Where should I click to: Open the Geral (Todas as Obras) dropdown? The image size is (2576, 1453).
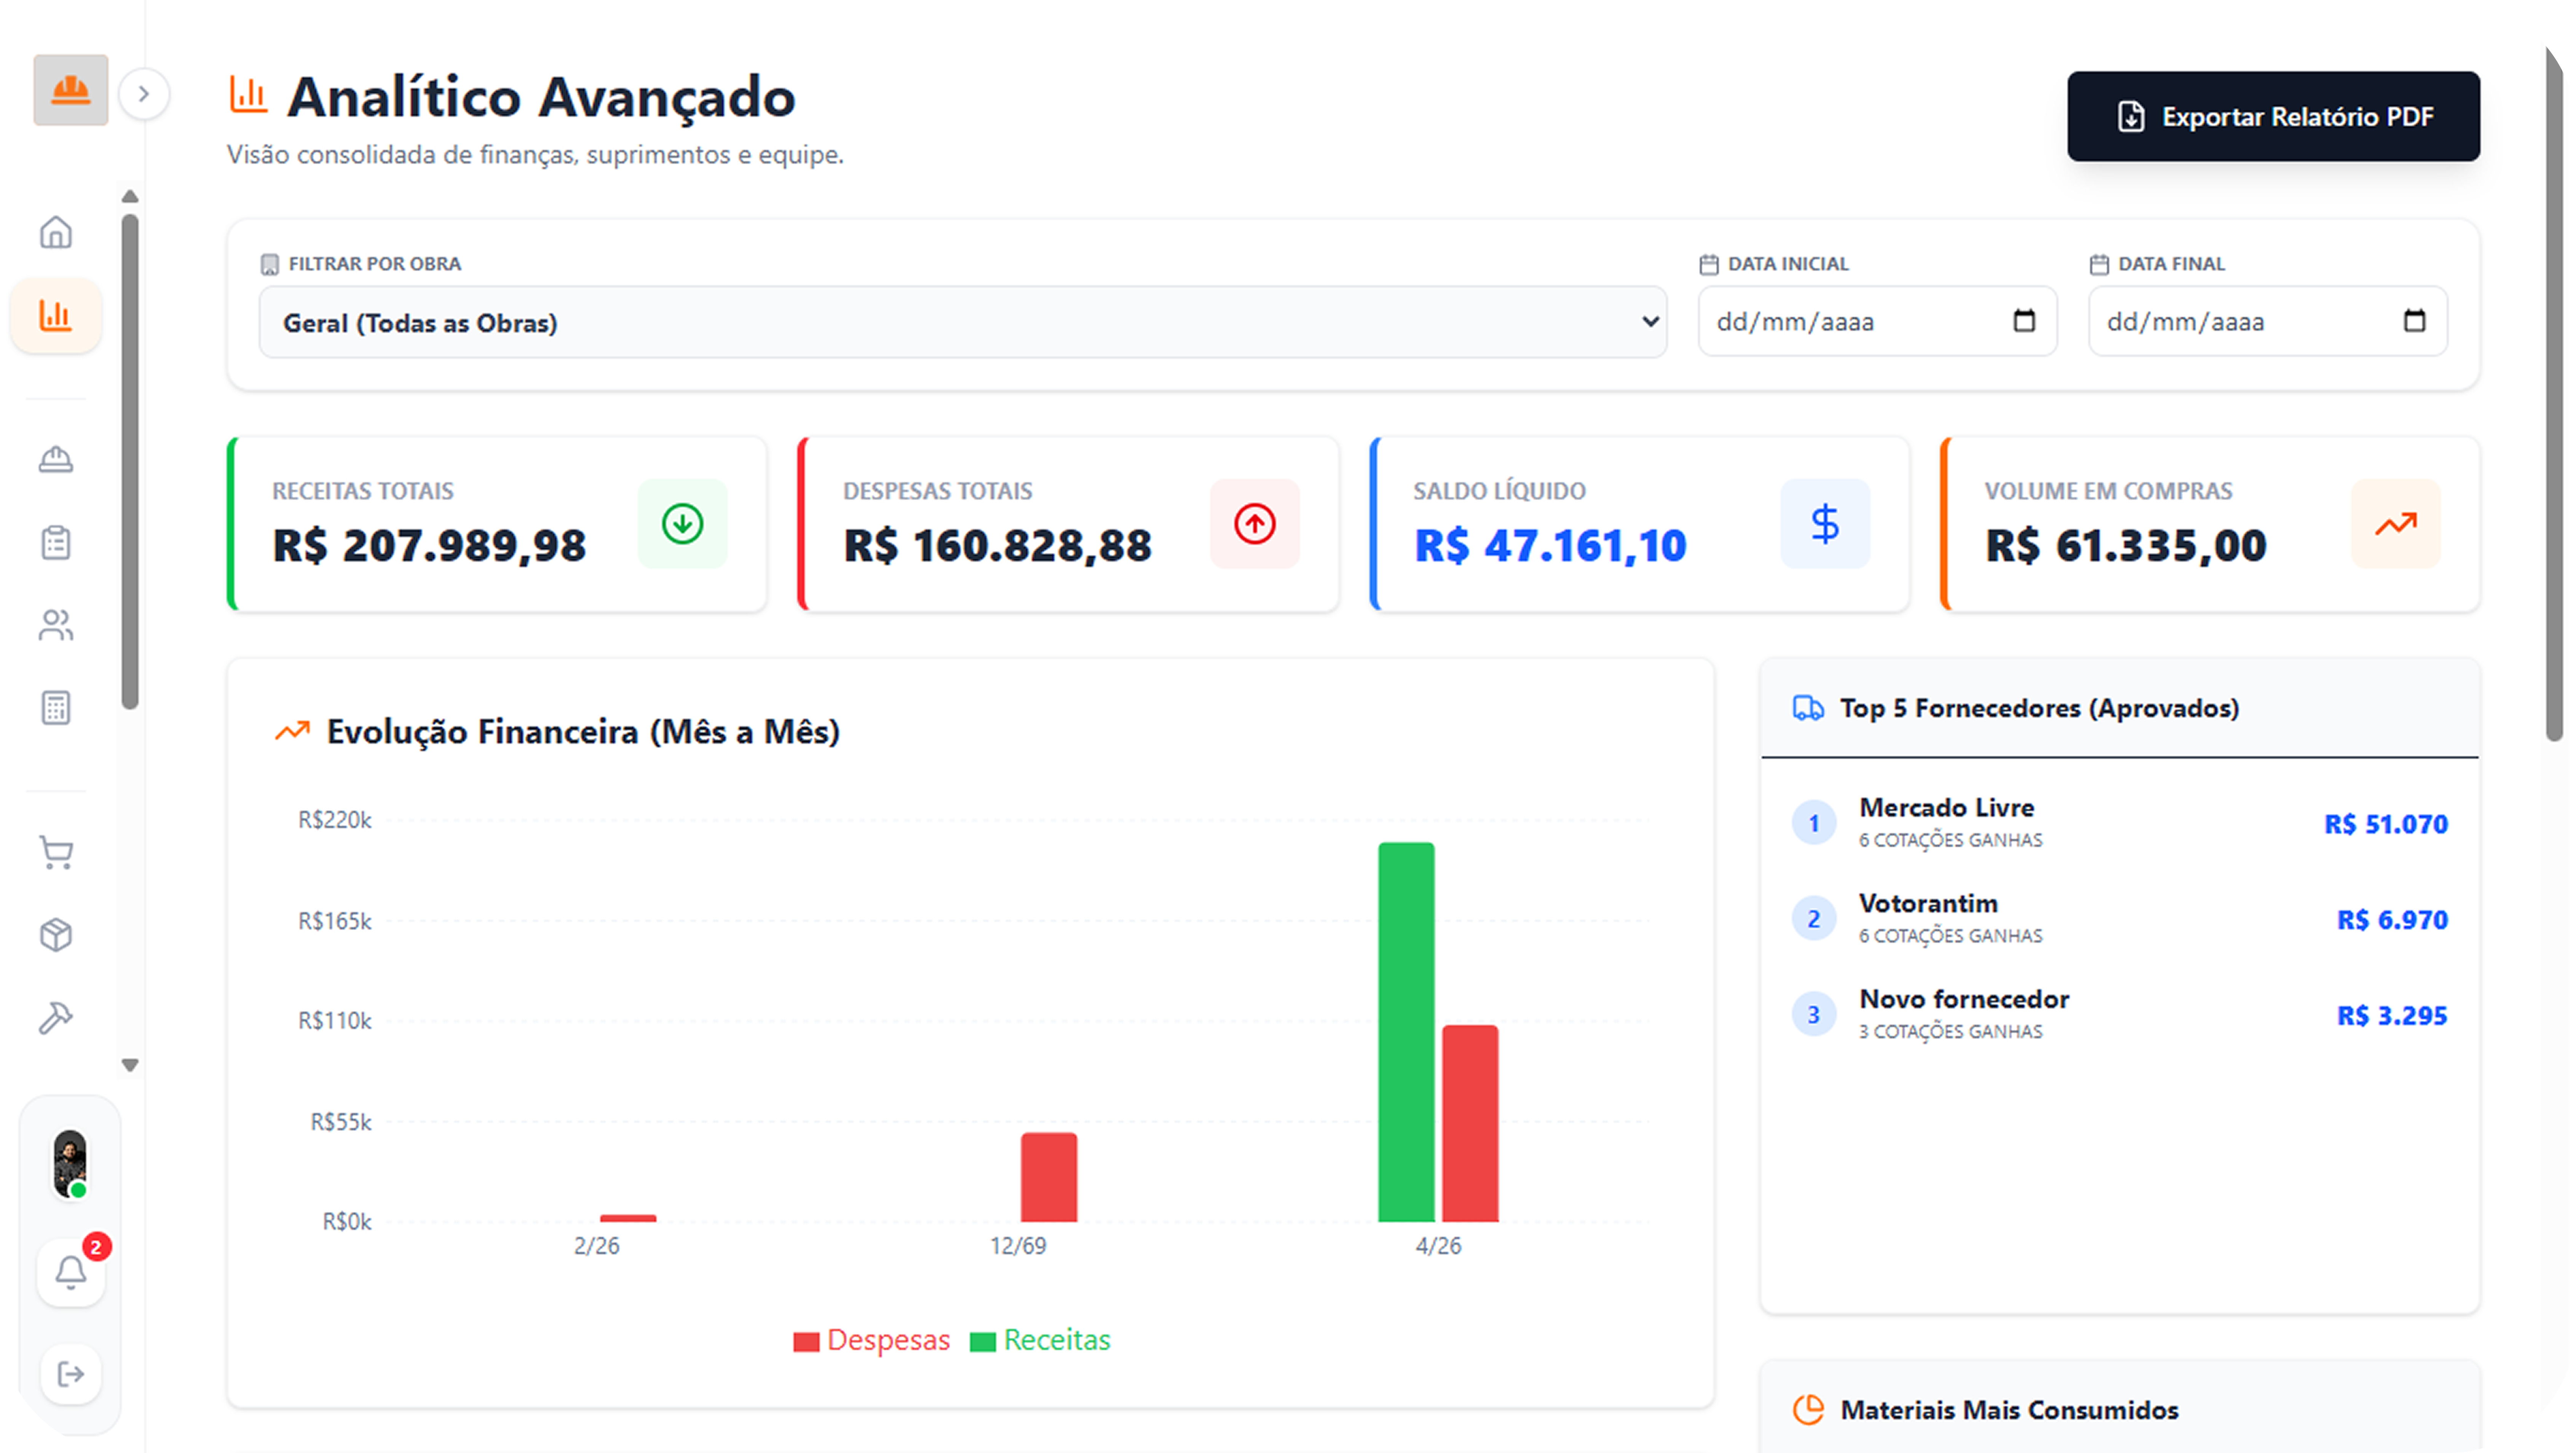click(x=963, y=322)
